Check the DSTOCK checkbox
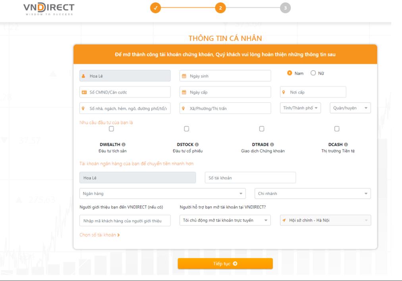402x281 pixels. point(187,129)
